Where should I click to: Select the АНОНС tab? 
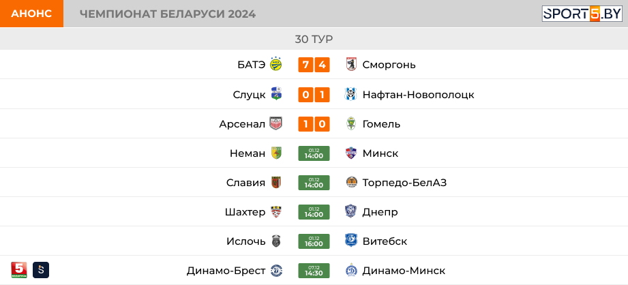point(31,14)
